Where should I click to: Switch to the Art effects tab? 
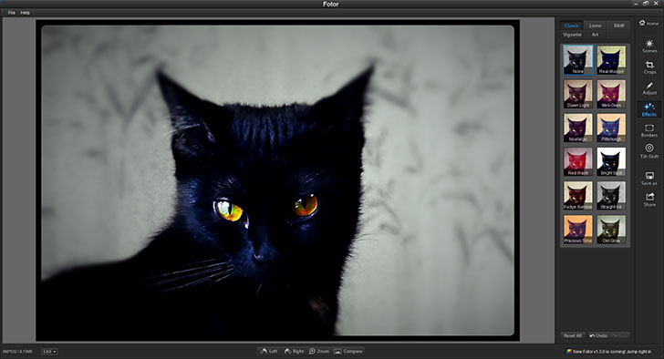595,35
